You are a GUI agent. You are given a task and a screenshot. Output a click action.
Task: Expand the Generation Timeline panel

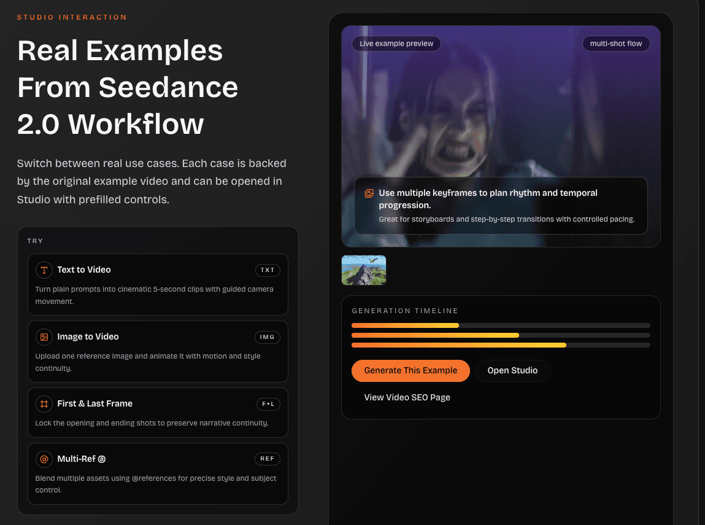[405, 311]
